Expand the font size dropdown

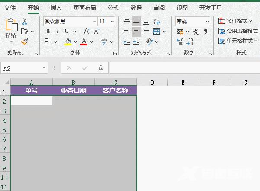point(112,21)
